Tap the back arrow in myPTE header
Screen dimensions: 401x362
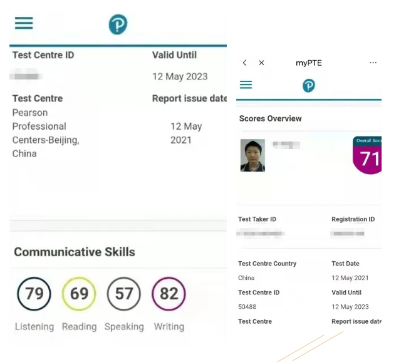click(245, 63)
